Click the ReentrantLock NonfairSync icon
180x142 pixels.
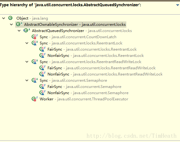pyautogui.click(x=43, y=55)
